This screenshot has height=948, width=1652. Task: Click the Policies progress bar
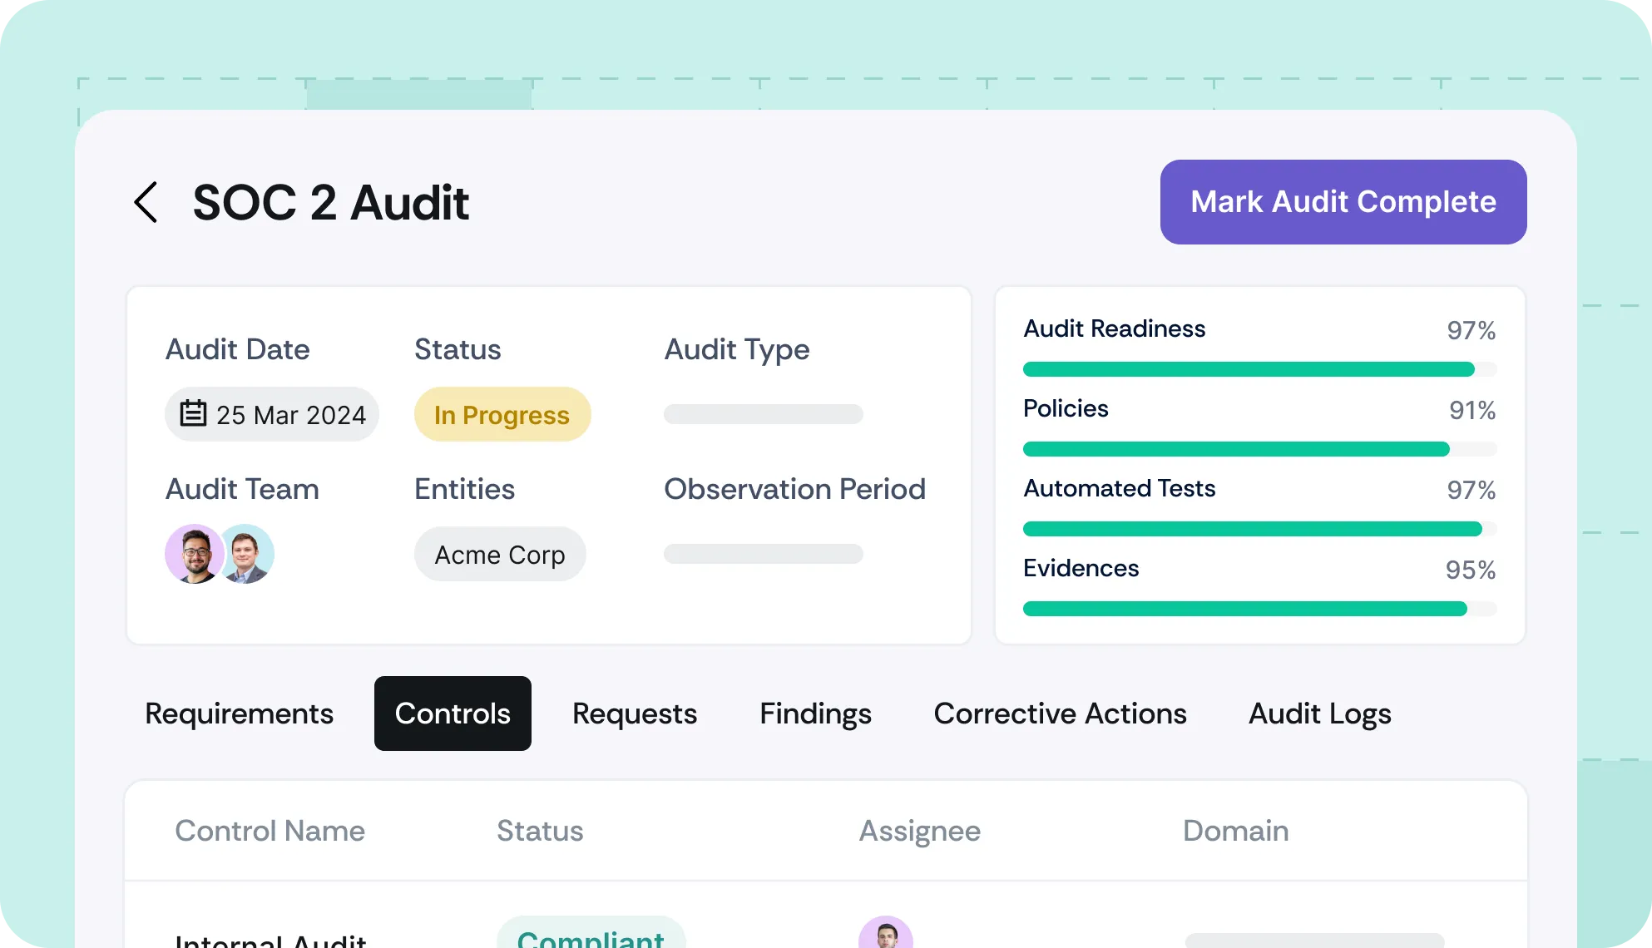point(1259,449)
